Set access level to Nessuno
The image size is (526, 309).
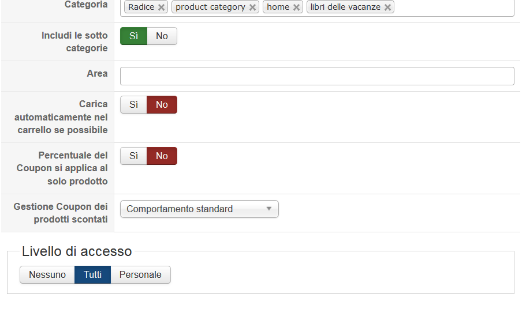(x=47, y=275)
